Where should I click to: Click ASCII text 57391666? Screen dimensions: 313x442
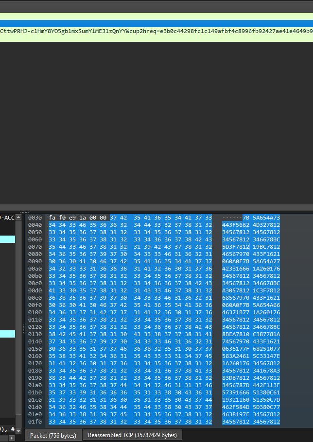point(236,392)
